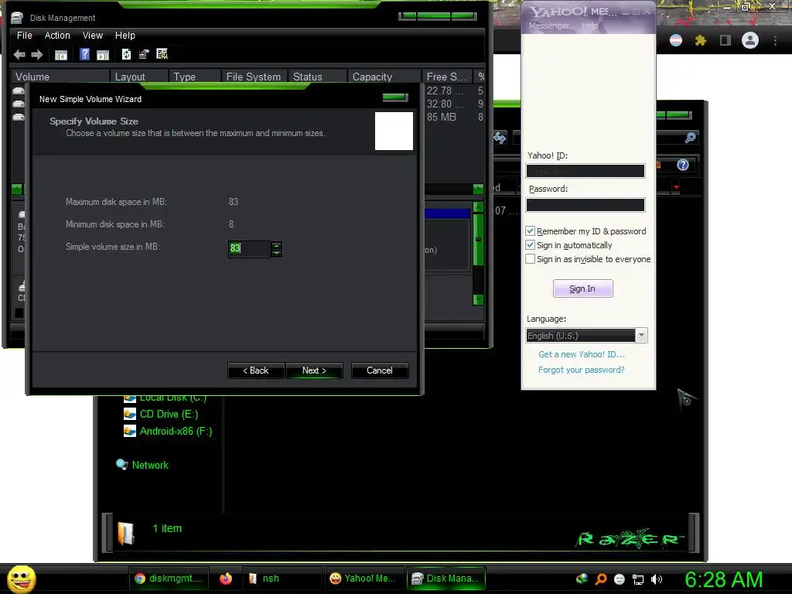This screenshot has width=792, height=594.
Task: Click the Forward arrow in Disk Management toolbar
Action: pyautogui.click(x=37, y=55)
